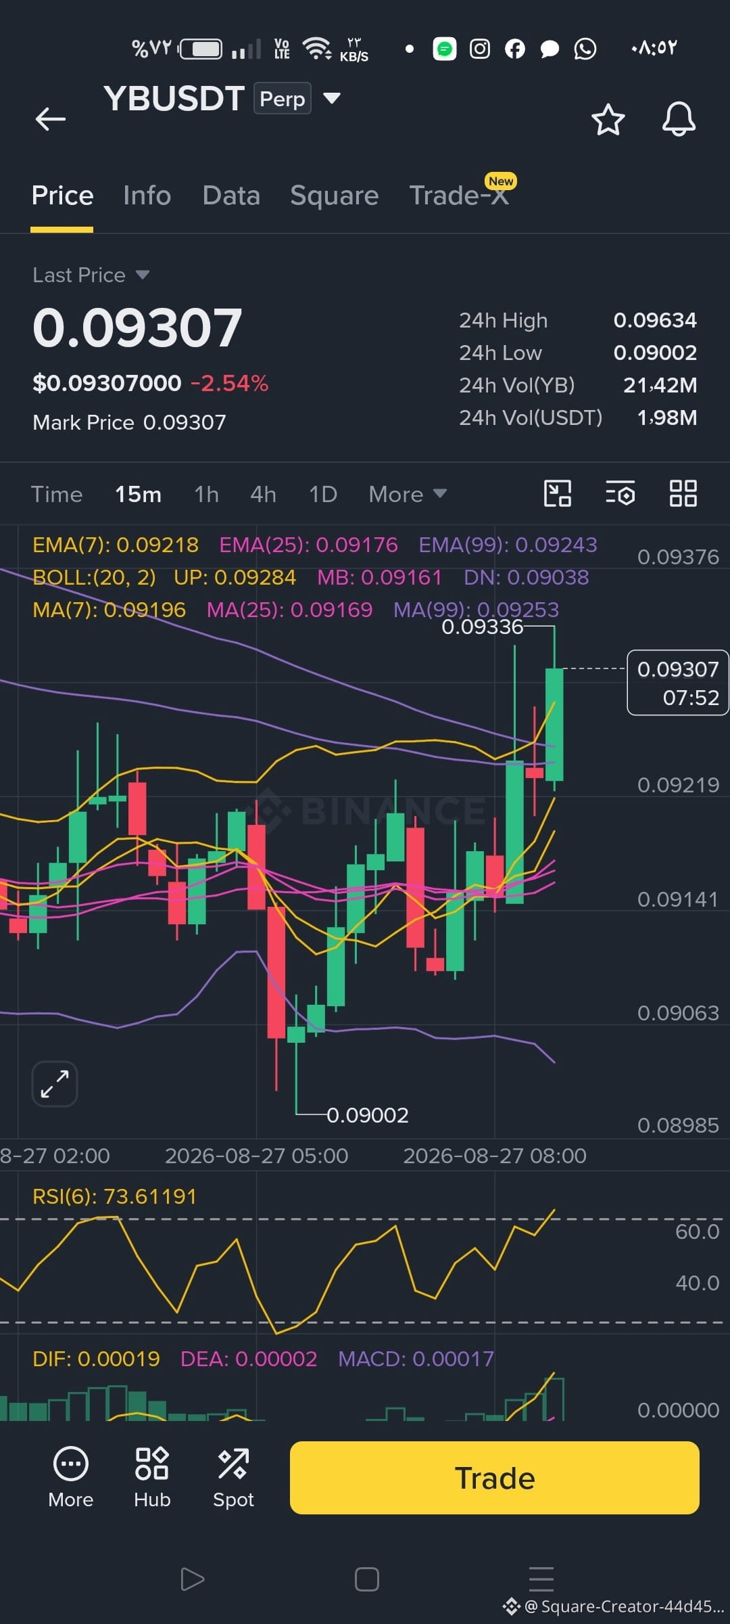Image resolution: width=730 pixels, height=1624 pixels.
Task: Tap the RSI(6) indicator label
Action: [x=114, y=1196]
